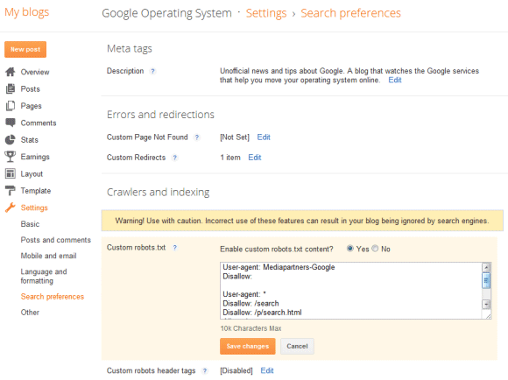Image resolution: width=508 pixels, height=380 pixels.
Task: Open help for Custom robots header tags
Action: pyautogui.click(x=205, y=370)
